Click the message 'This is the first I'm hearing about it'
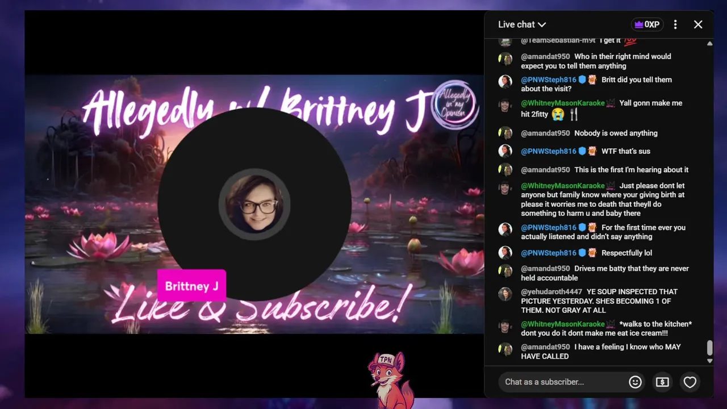This screenshot has height=409, width=727. (631, 170)
